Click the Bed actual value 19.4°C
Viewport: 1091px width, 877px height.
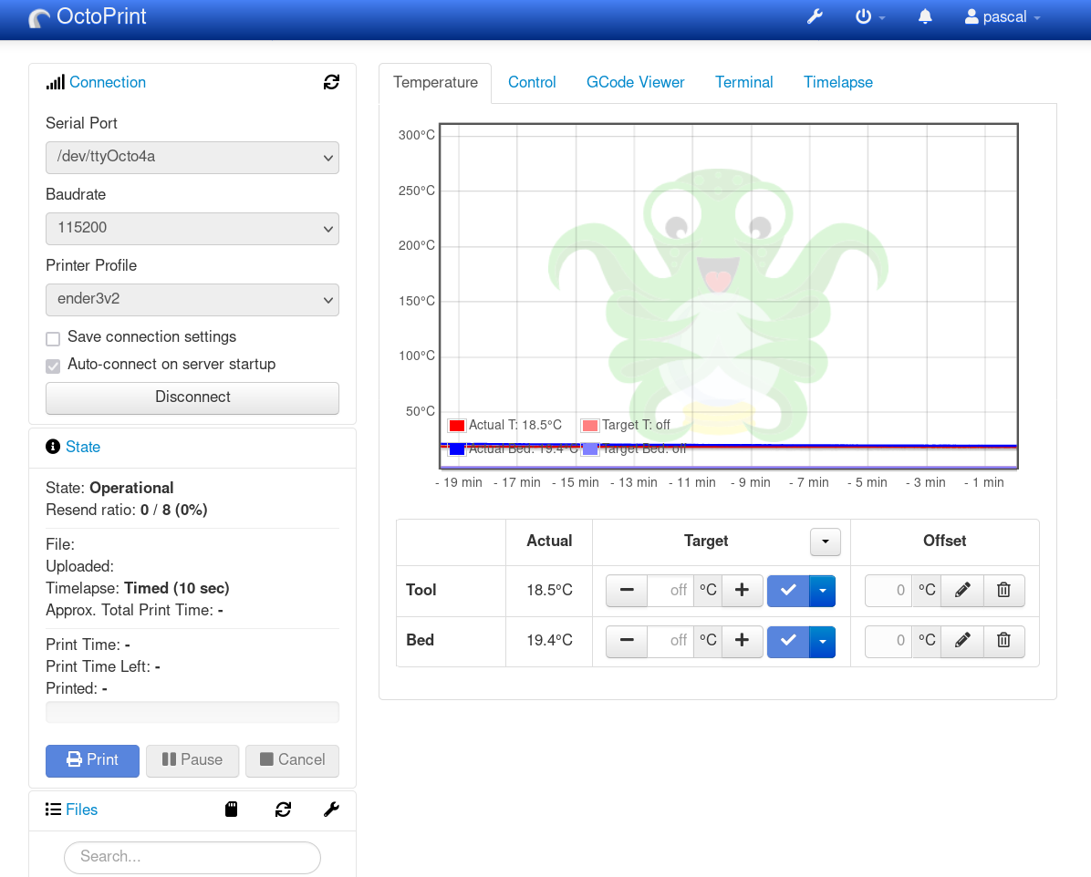549,641
